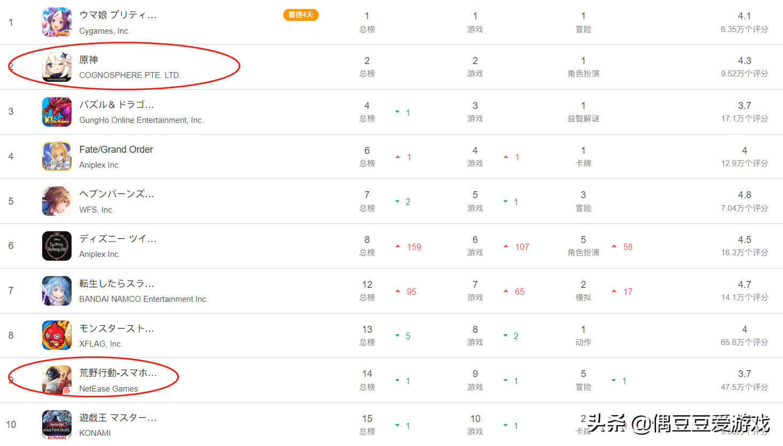This screenshot has width=783, height=446.
Task: Open the パズル&ドラゴ title link
Action: pos(116,105)
